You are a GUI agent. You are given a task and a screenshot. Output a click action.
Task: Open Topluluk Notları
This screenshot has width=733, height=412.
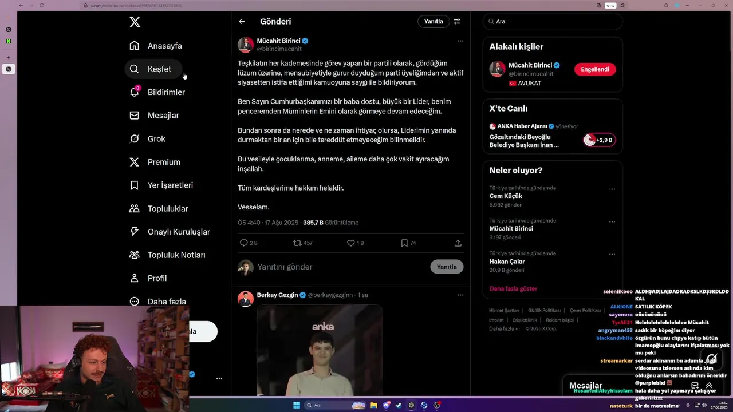tap(168, 255)
